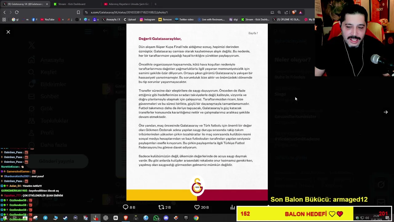
Task: Click 'Değerli Galatasaraylılar,' heading in the statement
Action: [x=160, y=39]
